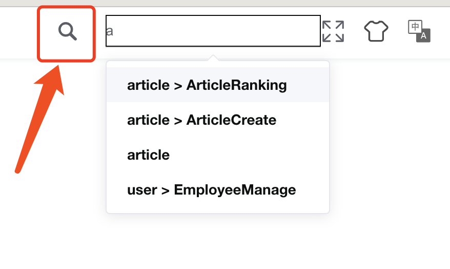The width and height of the screenshot is (450, 269).
Task: Click the last suggestion in the search dropdown
Action: coord(212,190)
